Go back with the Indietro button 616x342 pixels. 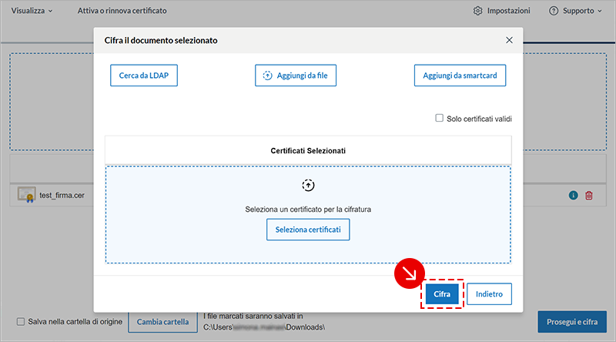[489, 294]
